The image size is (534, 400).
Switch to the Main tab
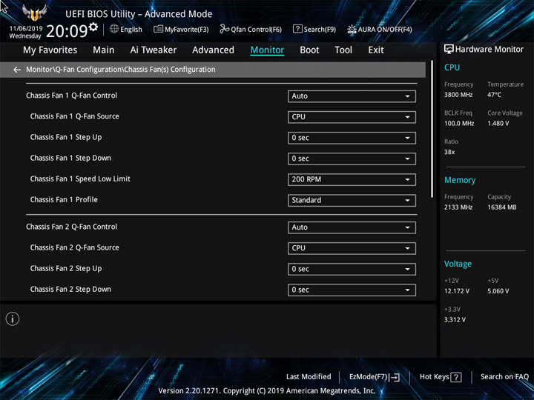(104, 50)
